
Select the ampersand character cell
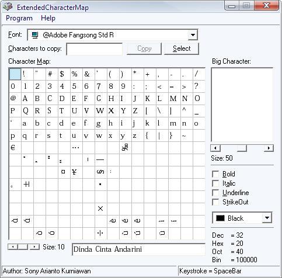coord(89,74)
